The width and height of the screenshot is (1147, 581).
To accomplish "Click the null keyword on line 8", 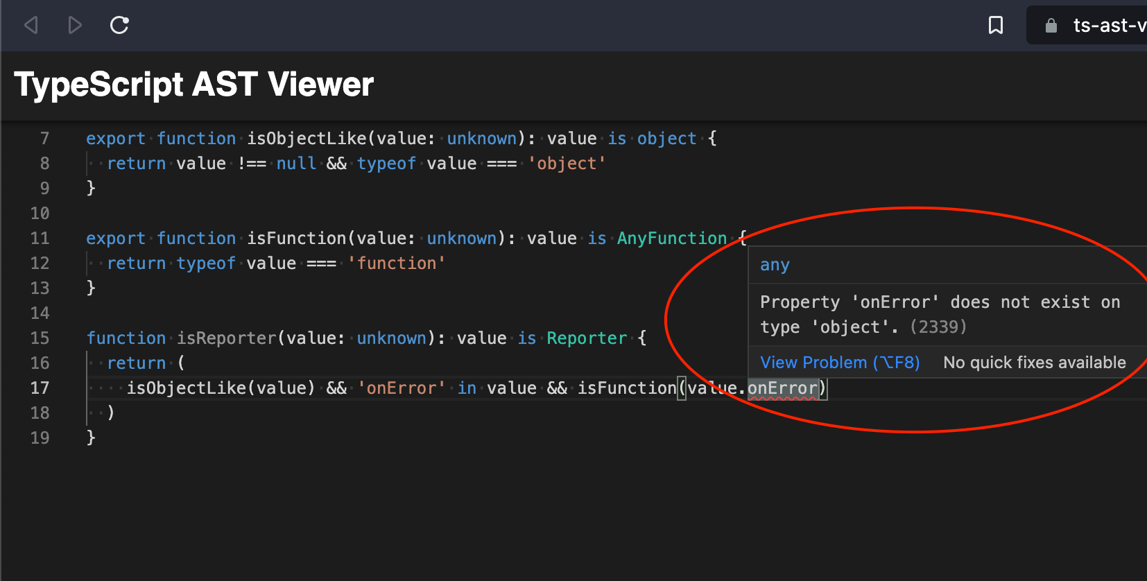I will (297, 164).
